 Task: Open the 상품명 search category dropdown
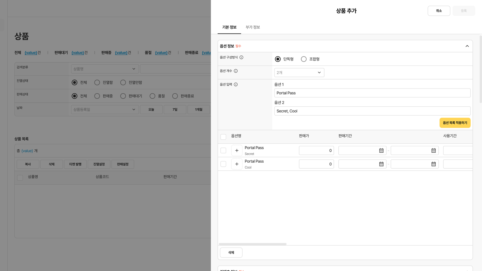(105, 69)
